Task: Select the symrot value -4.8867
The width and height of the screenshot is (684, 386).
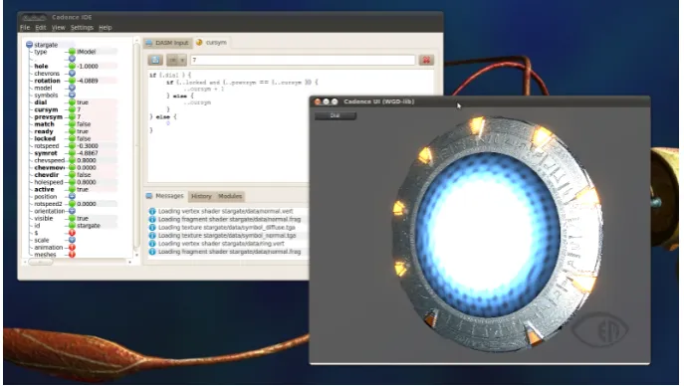Action: (x=88, y=153)
